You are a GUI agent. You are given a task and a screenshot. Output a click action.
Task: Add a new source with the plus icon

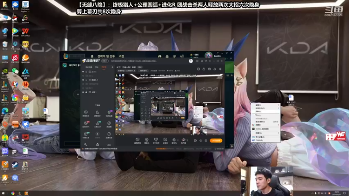[x=112, y=67]
